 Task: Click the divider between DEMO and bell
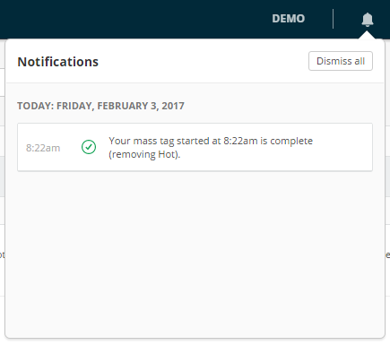[x=333, y=19]
